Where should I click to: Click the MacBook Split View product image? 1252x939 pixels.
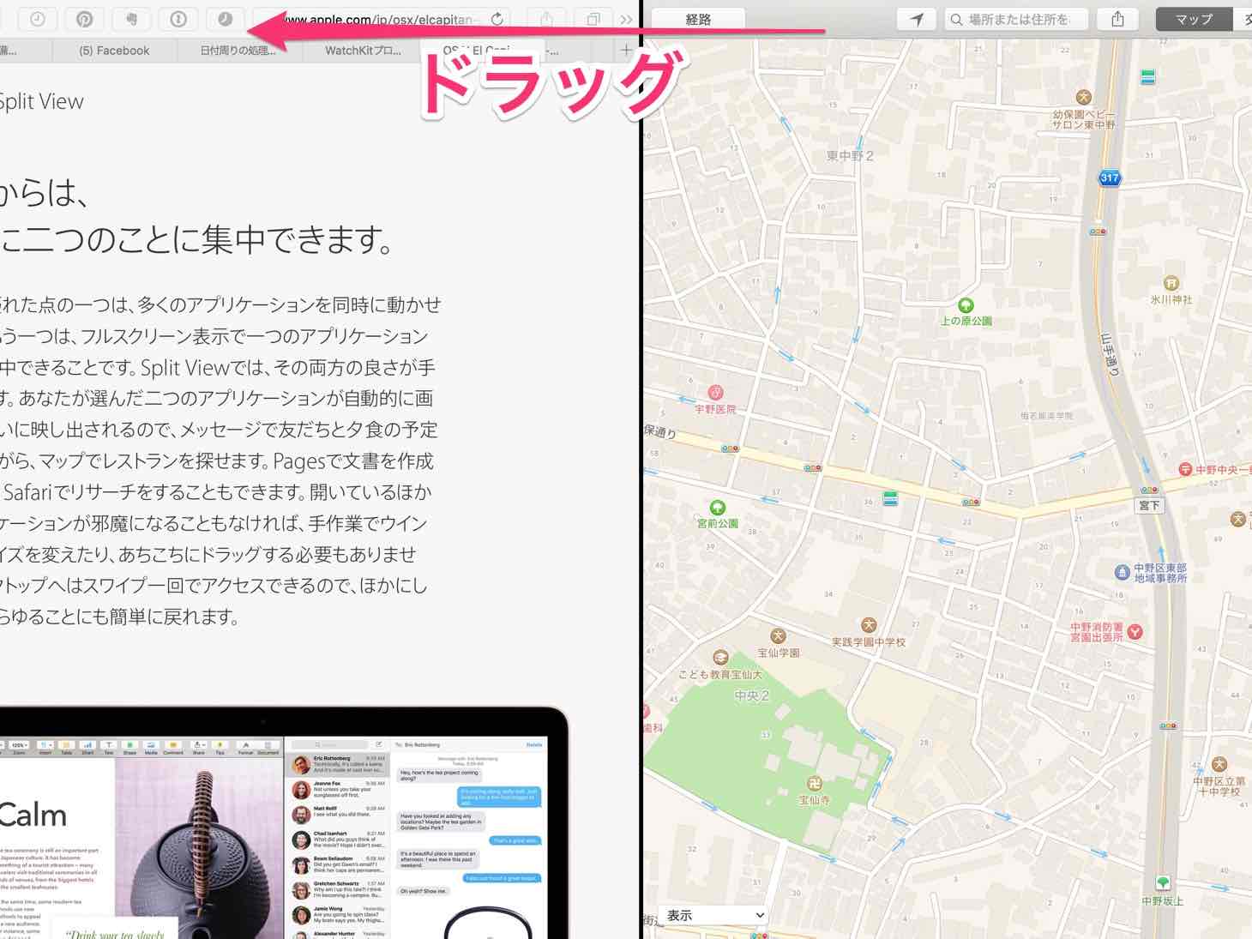[283, 823]
